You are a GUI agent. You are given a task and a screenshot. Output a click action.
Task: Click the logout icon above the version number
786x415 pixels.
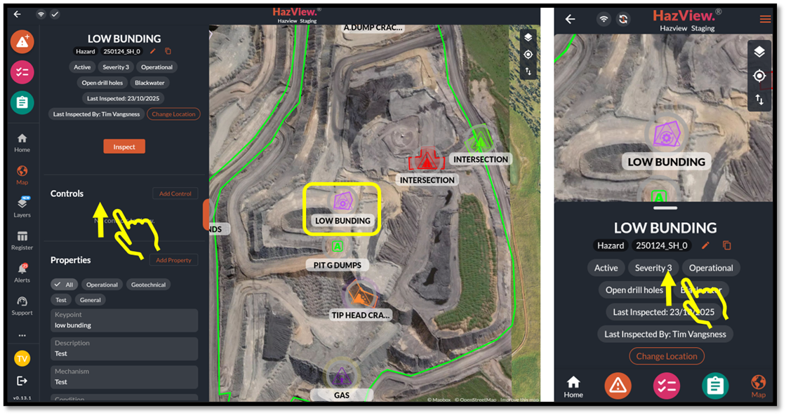coord(22,381)
